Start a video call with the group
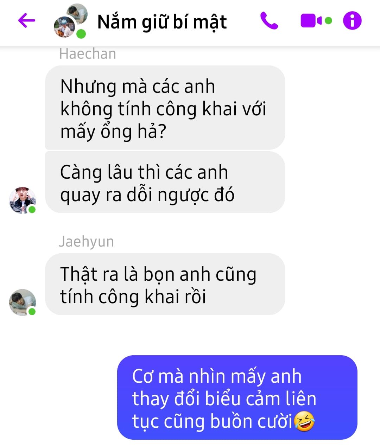This screenshot has height=446, width=380. pos(311,21)
